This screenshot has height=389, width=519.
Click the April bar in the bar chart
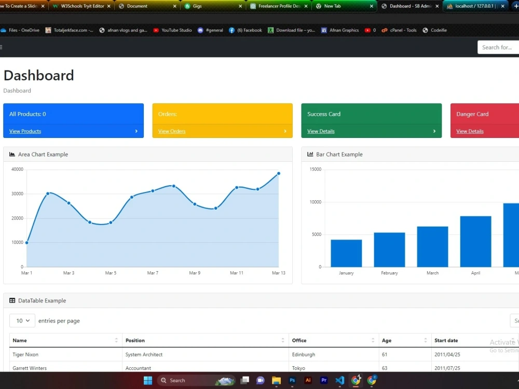tap(475, 242)
